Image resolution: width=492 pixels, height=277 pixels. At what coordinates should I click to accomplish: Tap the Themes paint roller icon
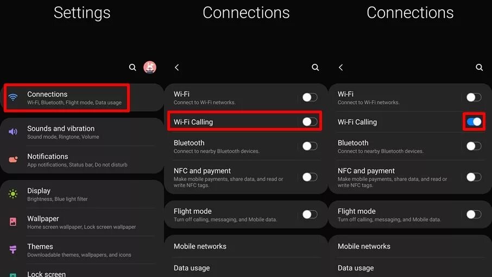13,249
